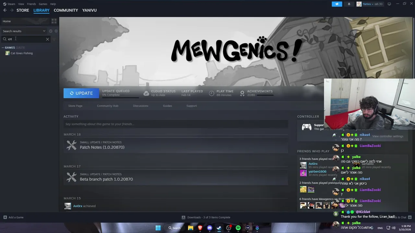Open the Discussions link
Viewport: 415px width, 233px height.
(140, 106)
